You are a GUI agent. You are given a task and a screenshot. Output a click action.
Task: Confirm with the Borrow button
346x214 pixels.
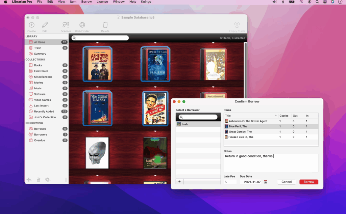[x=308, y=182]
